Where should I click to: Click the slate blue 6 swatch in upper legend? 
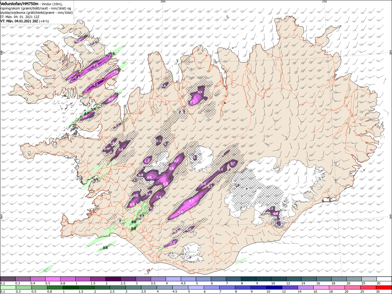click(x=218, y=279)
